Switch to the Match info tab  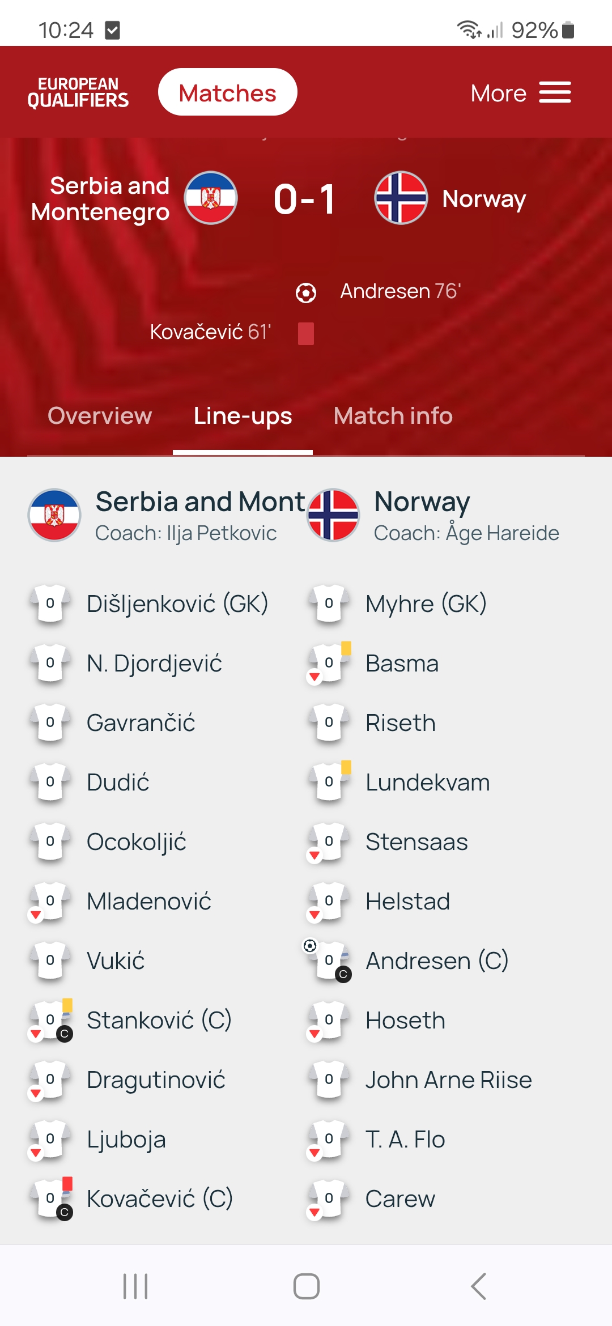point(393,416)
